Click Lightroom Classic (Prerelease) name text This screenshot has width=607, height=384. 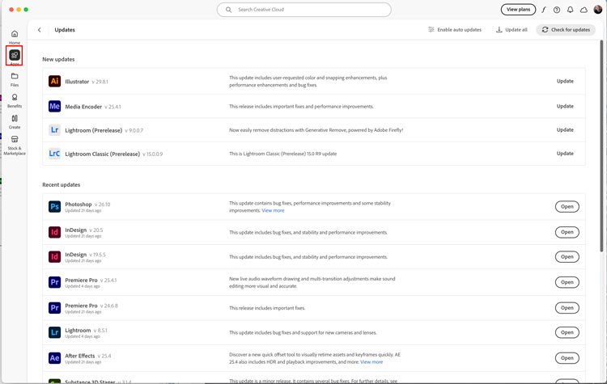(x=102, y=154)
